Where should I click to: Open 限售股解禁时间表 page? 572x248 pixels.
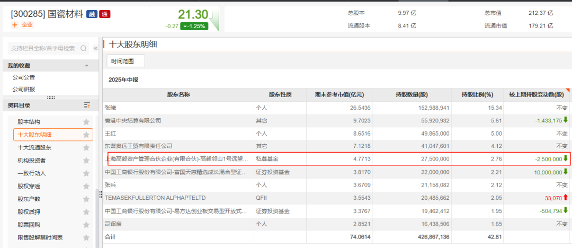tap(40, 238)
